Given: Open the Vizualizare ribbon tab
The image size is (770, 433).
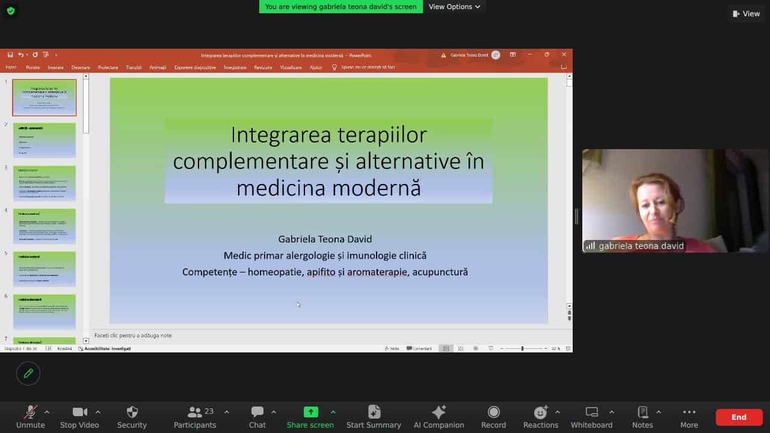Looking at the screenshot, I should click(x=291, y=67).
